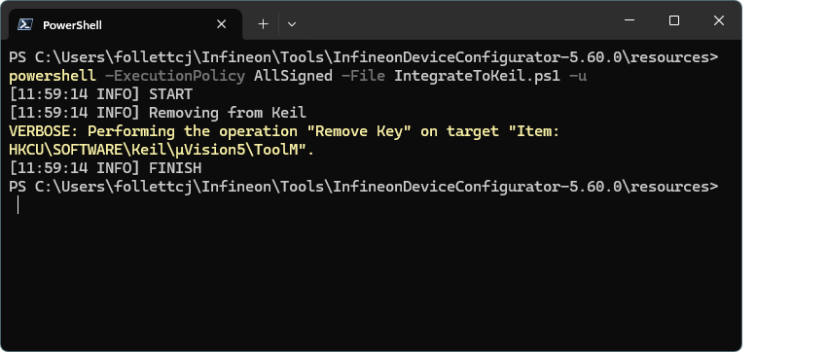Click the blinking cursor on the prompt line
The height and width of the screenshot is (352, 827).
pos(18,205)
